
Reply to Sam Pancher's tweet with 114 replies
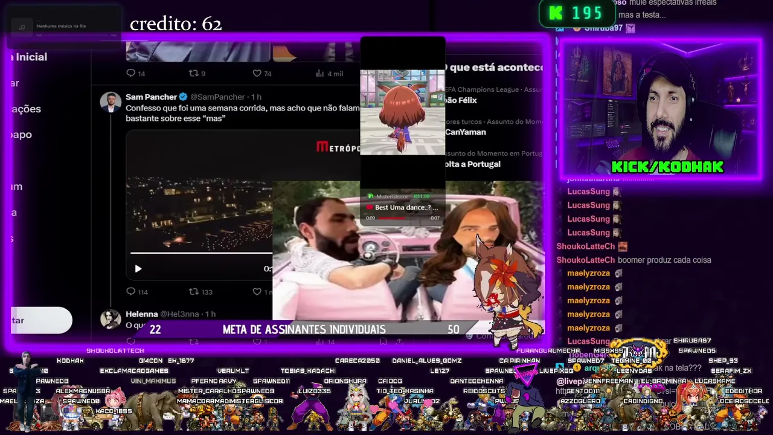coord(130,292)
